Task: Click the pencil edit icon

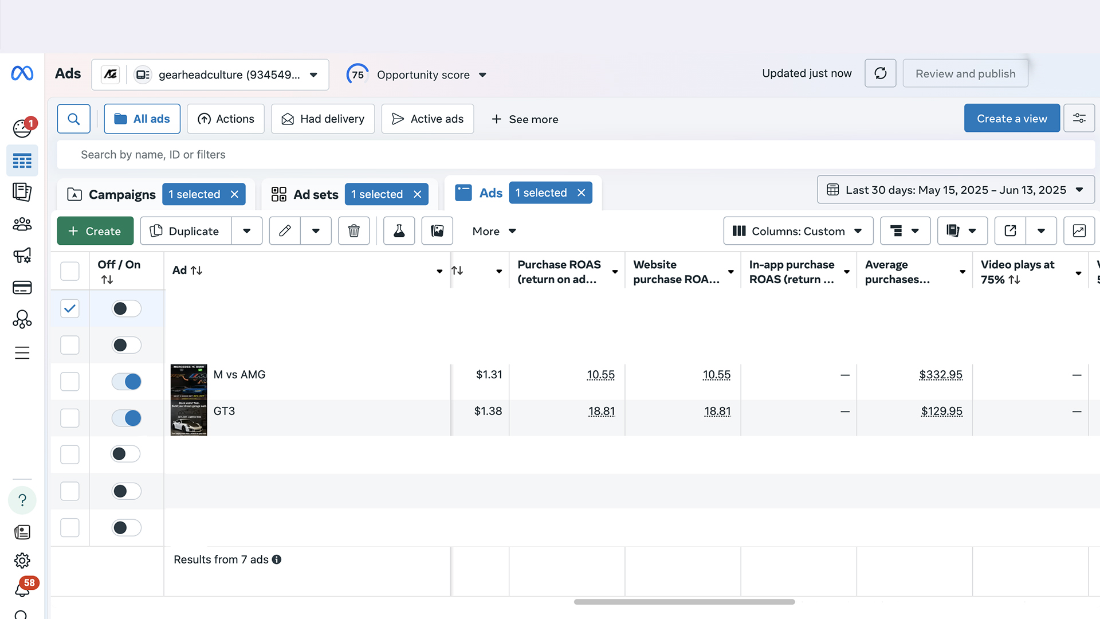Action: click(x=285, y=231)
